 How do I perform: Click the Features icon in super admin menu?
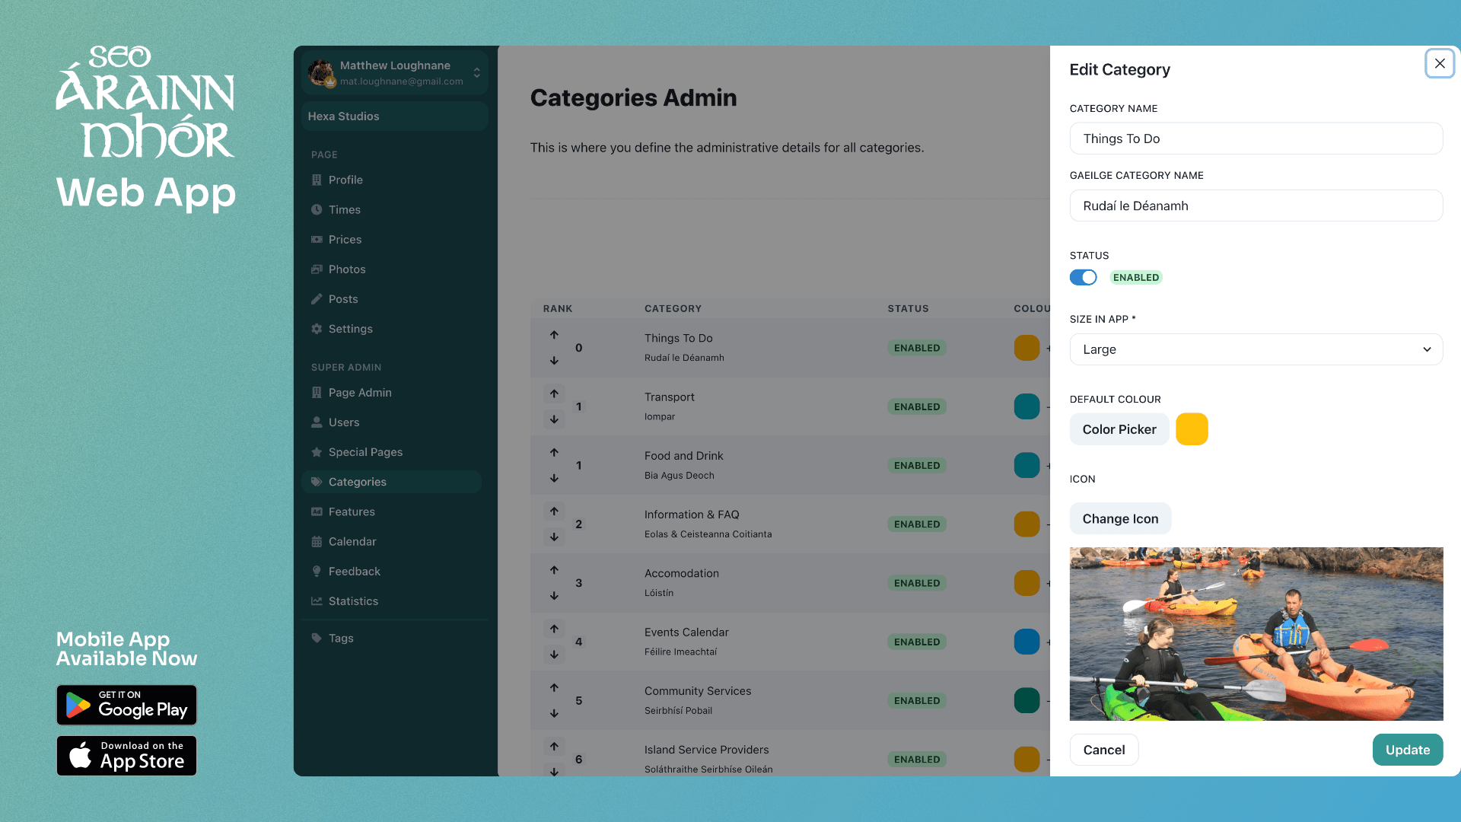(x=316, y=512)
